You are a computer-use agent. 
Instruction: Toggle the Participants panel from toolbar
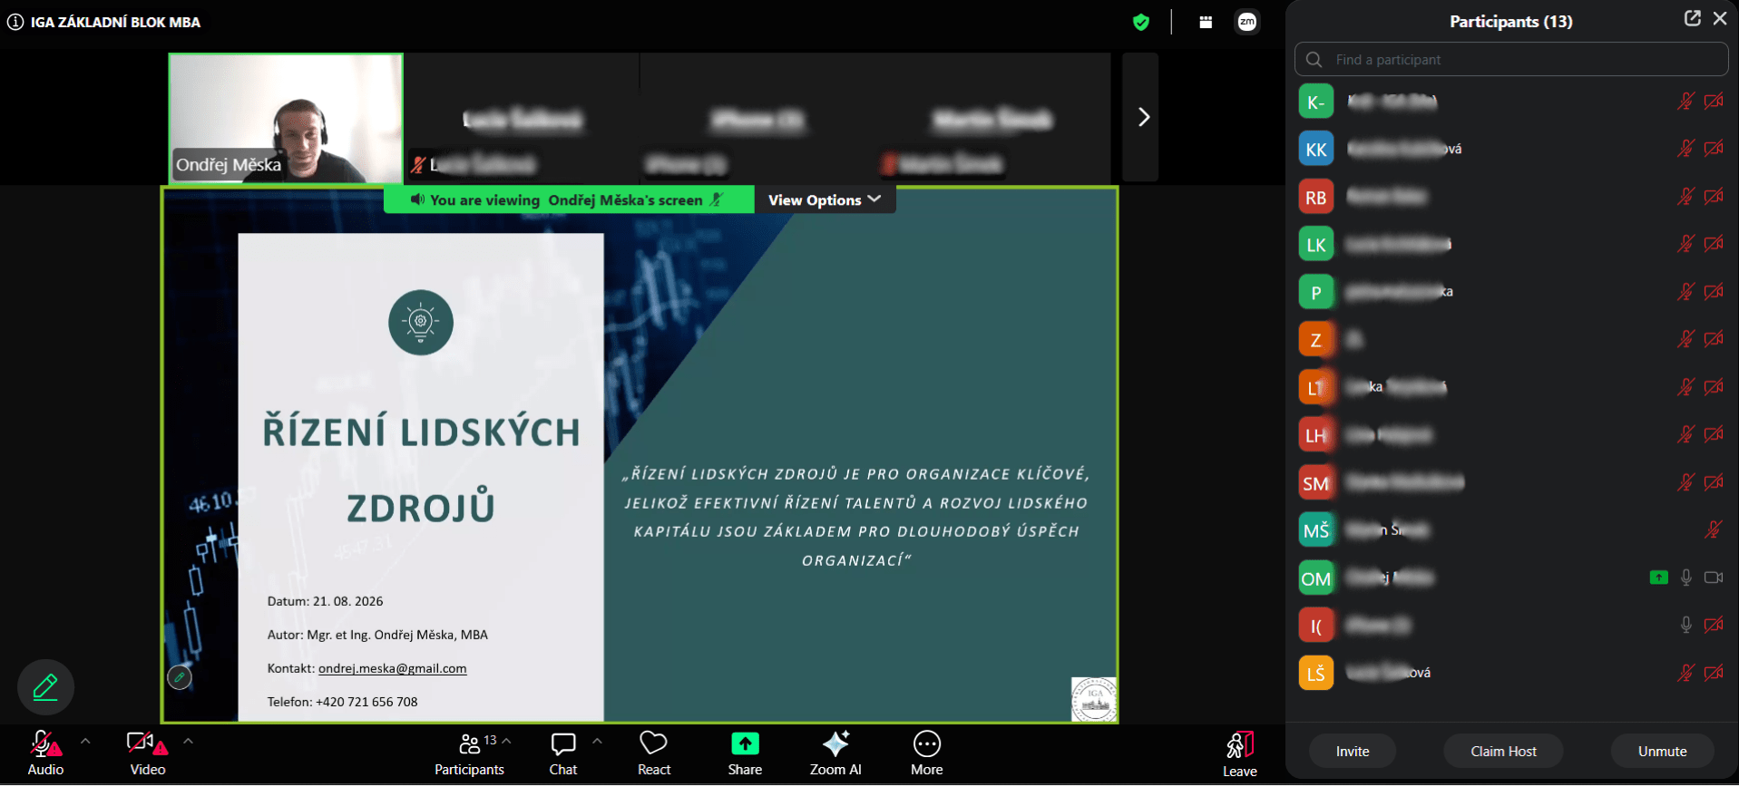[x=469, y=753]
